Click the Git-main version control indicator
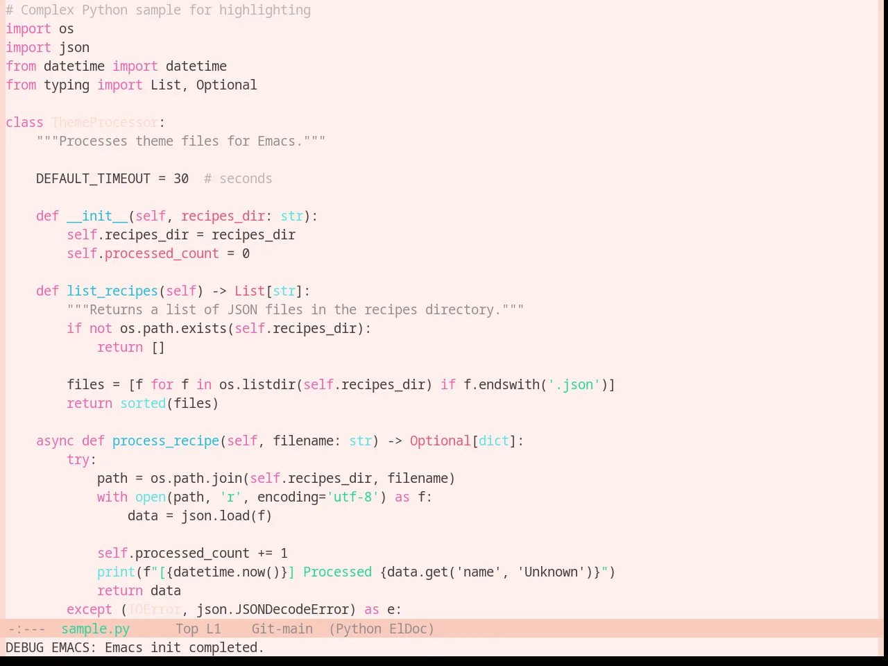The image size is (888, 666). pos(282,629)
